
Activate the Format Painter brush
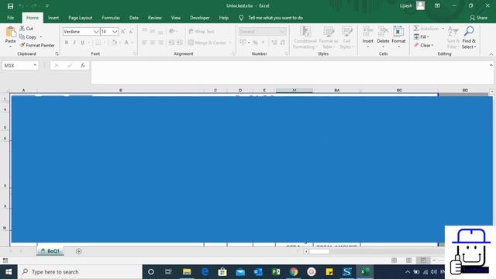(x=37, y=45)
